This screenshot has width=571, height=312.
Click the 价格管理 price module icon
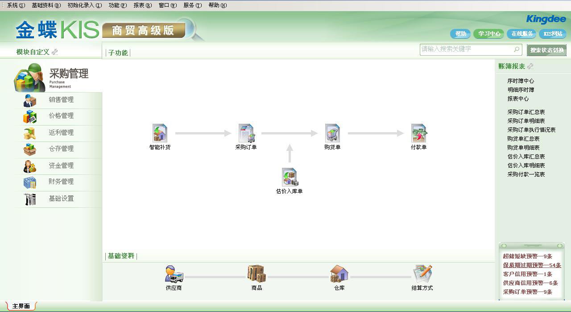30,117
